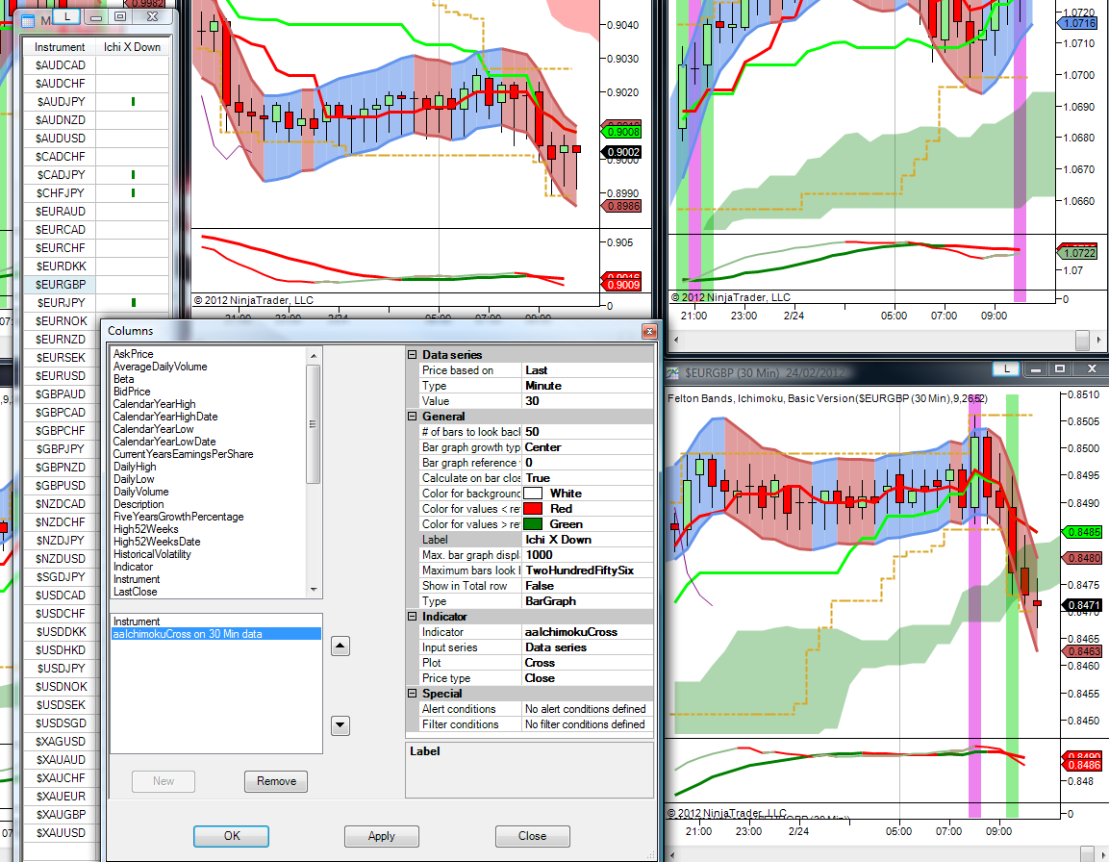Change Bar graph growth type value Center
The height and width of the screenshot is (862, 1109).
pos(587,447)
